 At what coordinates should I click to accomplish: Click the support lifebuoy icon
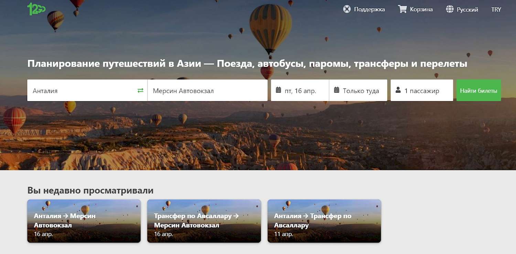[x=347, y=9]
